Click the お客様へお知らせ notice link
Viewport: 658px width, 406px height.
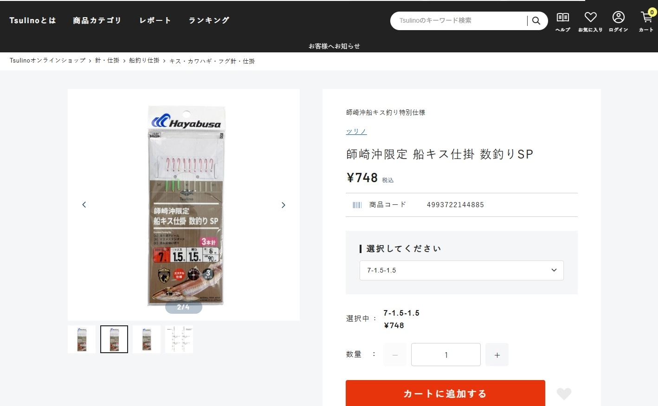[334, 46]
